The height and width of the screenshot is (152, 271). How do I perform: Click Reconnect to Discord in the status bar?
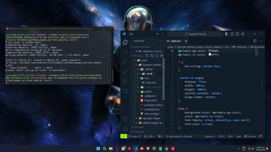[179, 136]
